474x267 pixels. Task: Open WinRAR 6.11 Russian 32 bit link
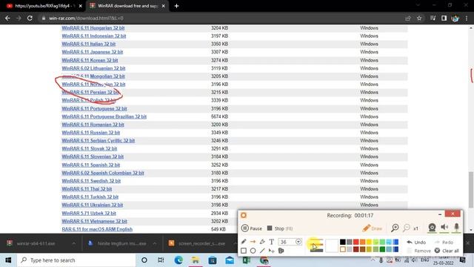(x=90, y=132)
